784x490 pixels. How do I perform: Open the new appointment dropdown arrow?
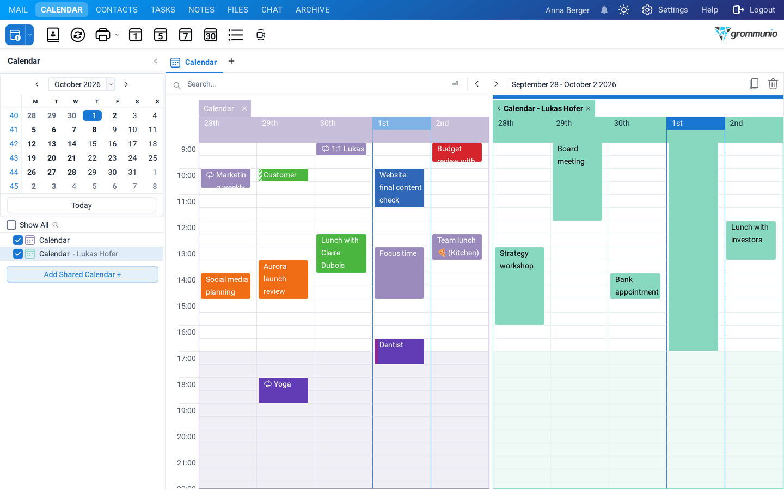30,35
